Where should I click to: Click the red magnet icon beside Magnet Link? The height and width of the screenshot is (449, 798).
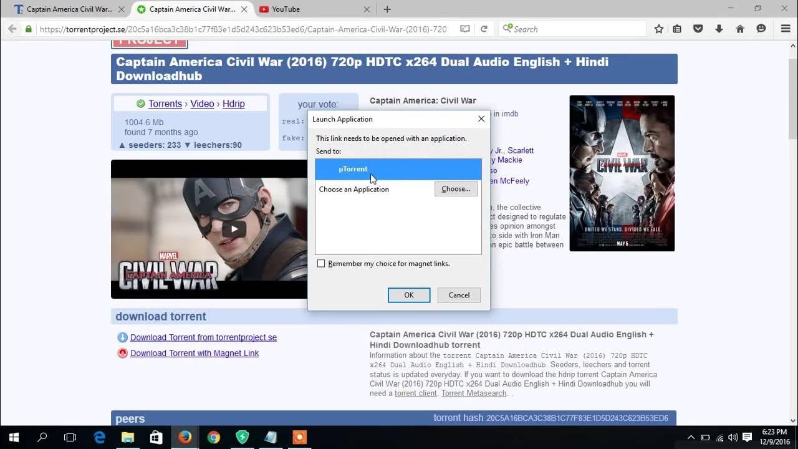[x=122, y=353]
